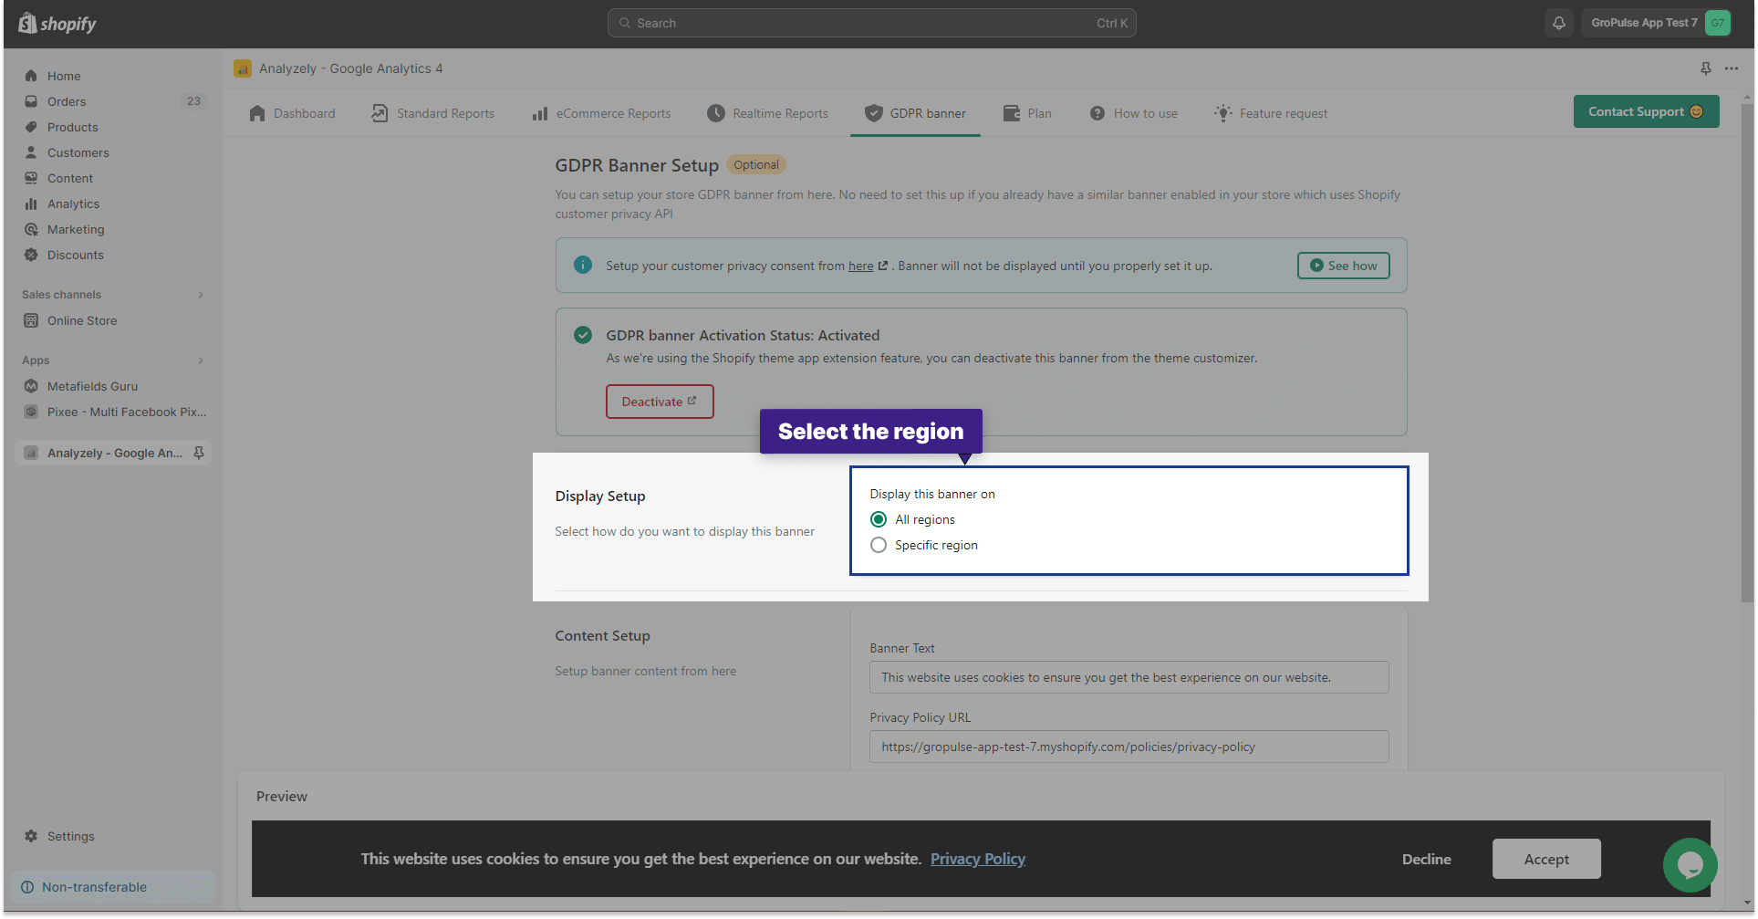Switch to eCommerce Reports tab

[601, 113]
